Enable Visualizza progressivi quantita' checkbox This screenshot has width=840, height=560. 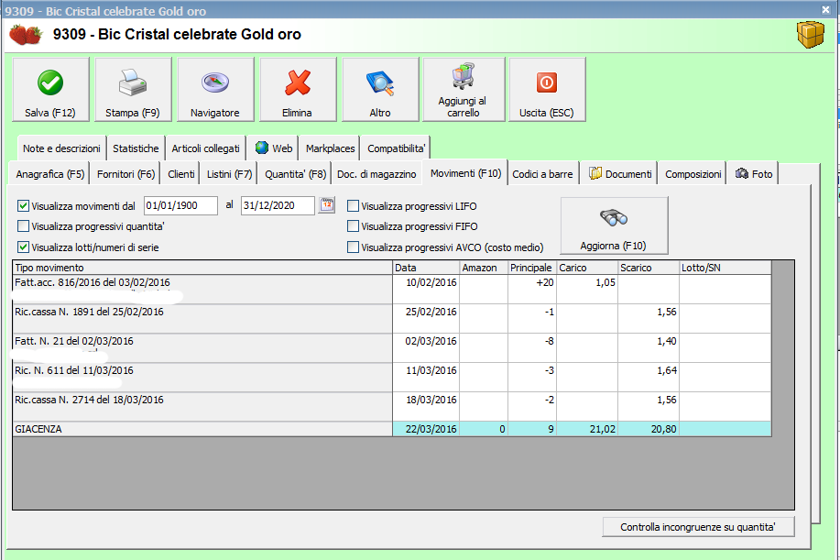click(x=23, y=226)
